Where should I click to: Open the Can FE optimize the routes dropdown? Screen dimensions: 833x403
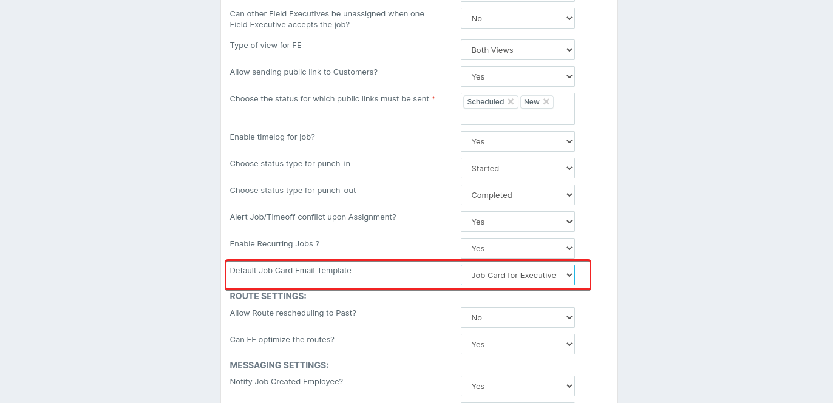517,345
